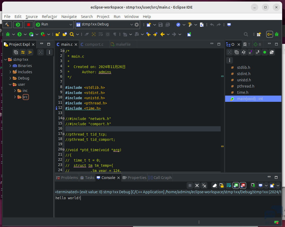
Task: Open the Project menu
Action: coord(103,17)
